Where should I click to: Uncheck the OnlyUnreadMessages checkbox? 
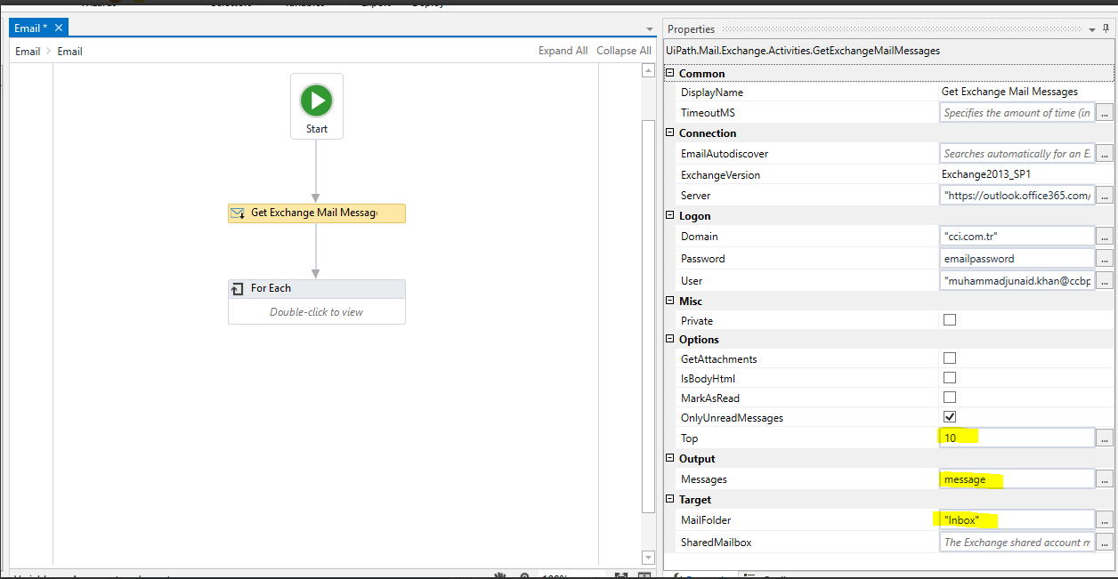point(950,417)
